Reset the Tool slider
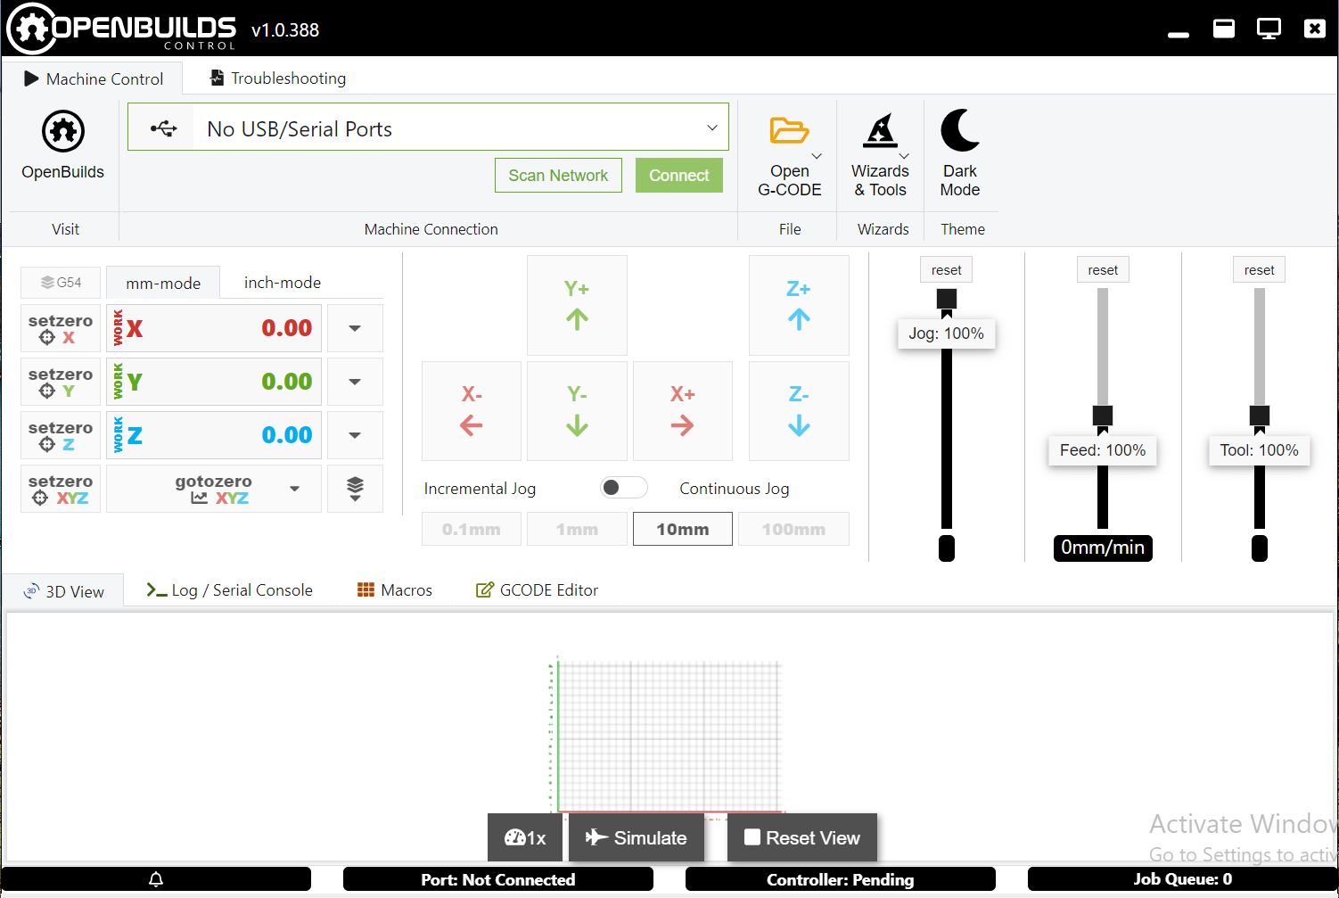This screenshot has height=898, width=1339. (x=1260, y=270)
